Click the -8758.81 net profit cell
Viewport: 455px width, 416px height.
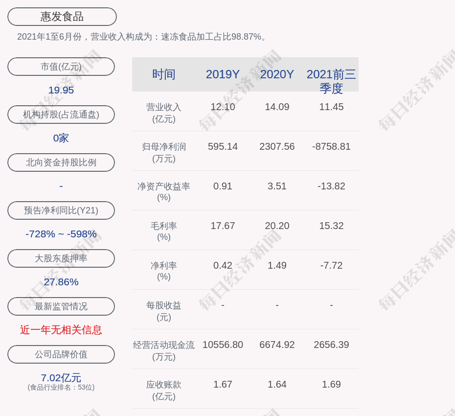tap(331, 146)
